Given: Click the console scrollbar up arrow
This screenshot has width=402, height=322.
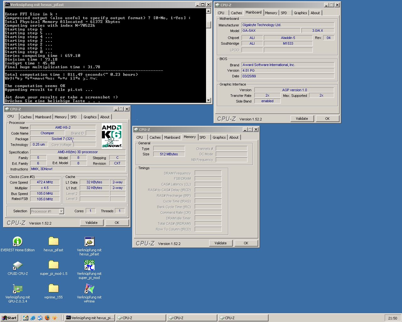Looking at the screenshot, I should [x=209, y=11].
